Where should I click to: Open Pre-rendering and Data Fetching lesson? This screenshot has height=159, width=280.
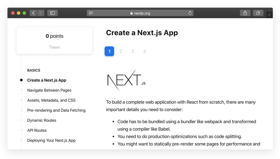click(56, 110)
